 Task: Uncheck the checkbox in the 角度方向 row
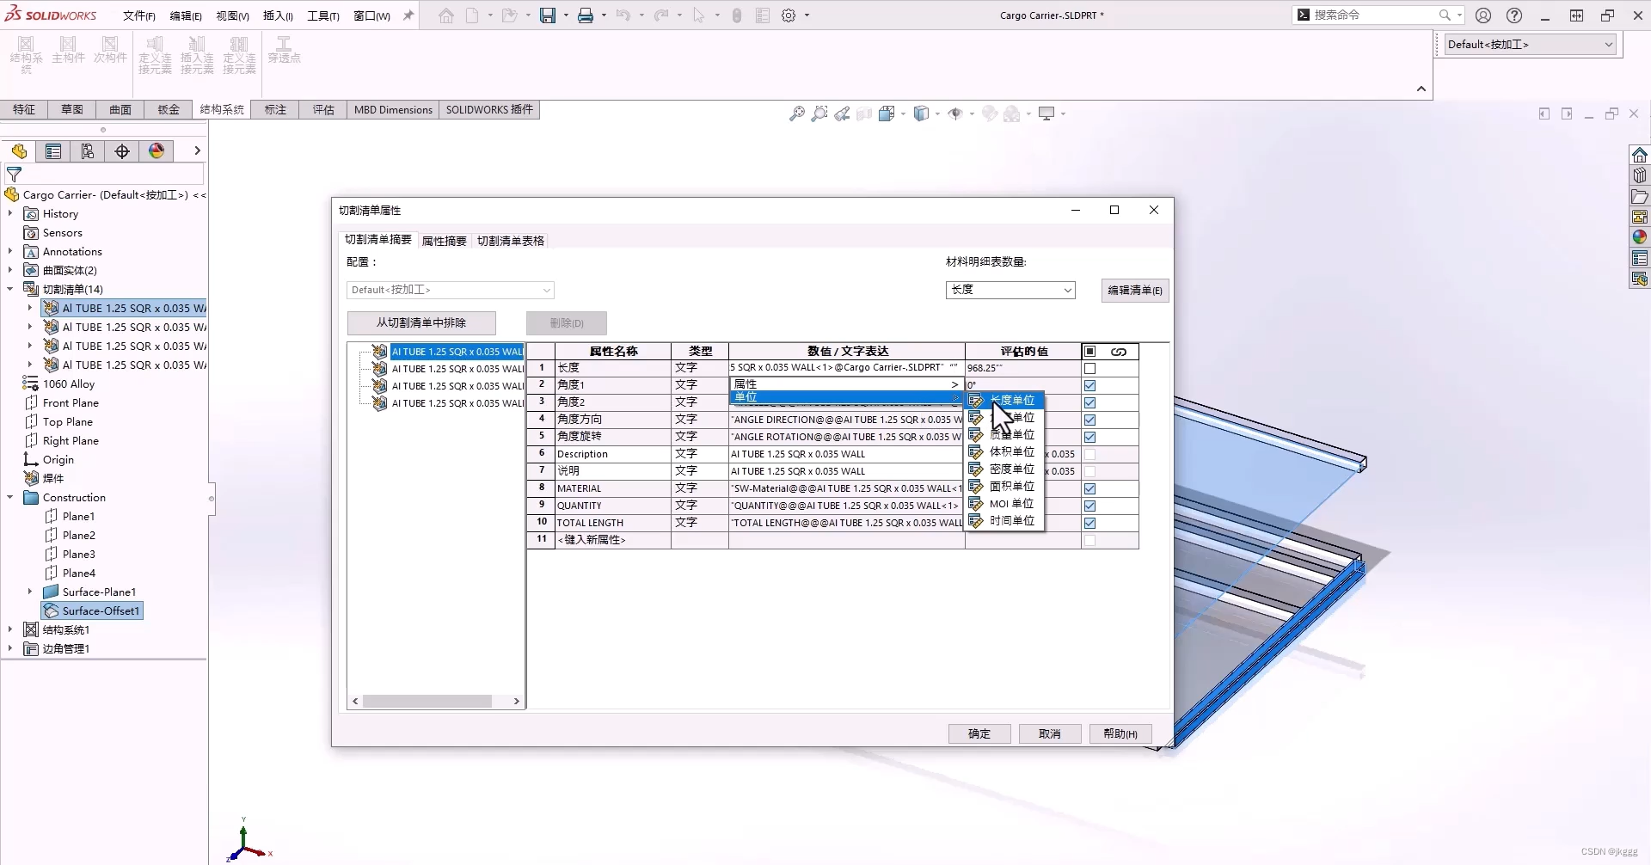[1089, 420]
